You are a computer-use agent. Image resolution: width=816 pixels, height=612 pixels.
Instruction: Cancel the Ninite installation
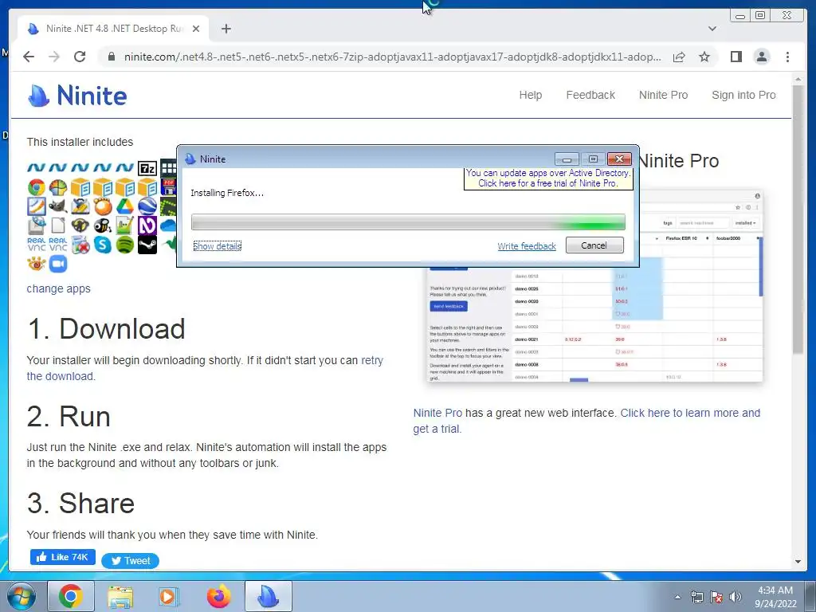click(594, 245)
